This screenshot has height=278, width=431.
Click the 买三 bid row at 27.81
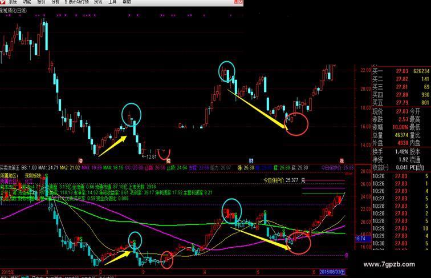(x=401, y=87)
